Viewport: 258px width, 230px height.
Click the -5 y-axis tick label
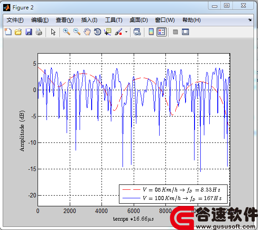click(x=34, y=116)
